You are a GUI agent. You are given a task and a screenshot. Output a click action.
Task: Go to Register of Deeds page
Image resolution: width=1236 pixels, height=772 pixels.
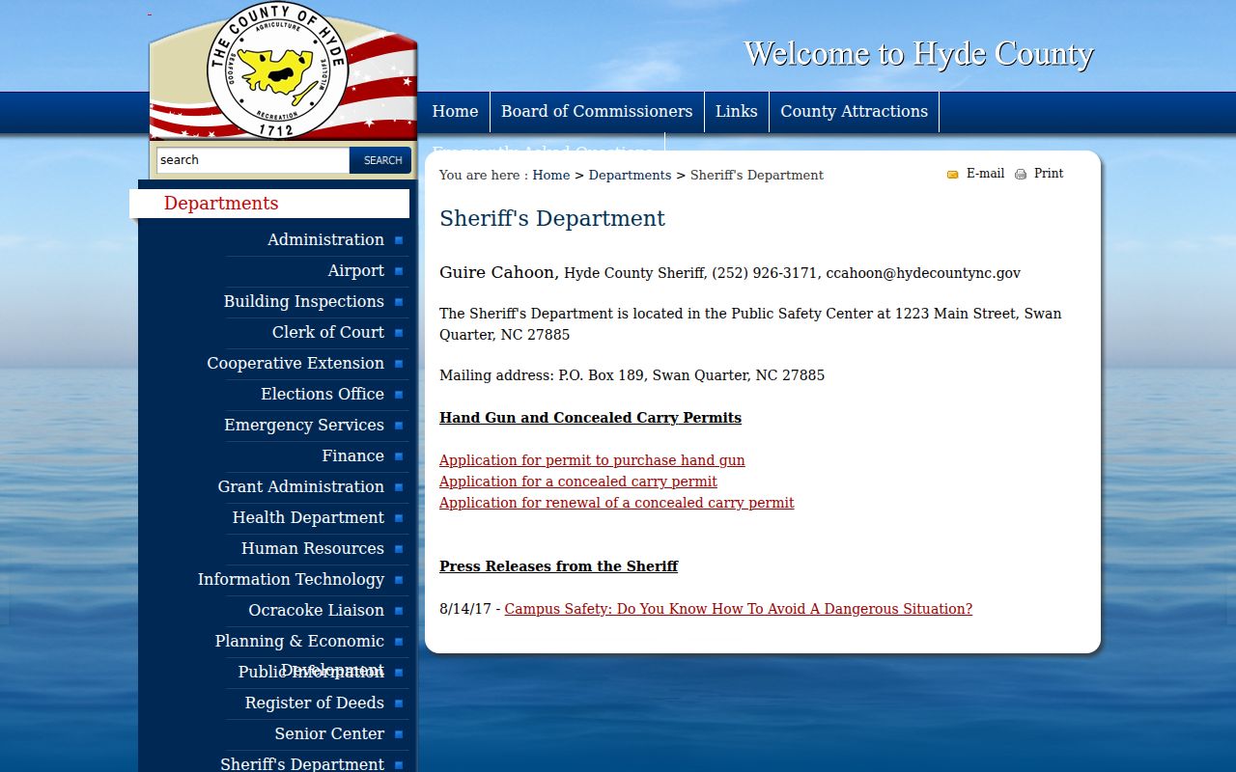click(315, 703)
